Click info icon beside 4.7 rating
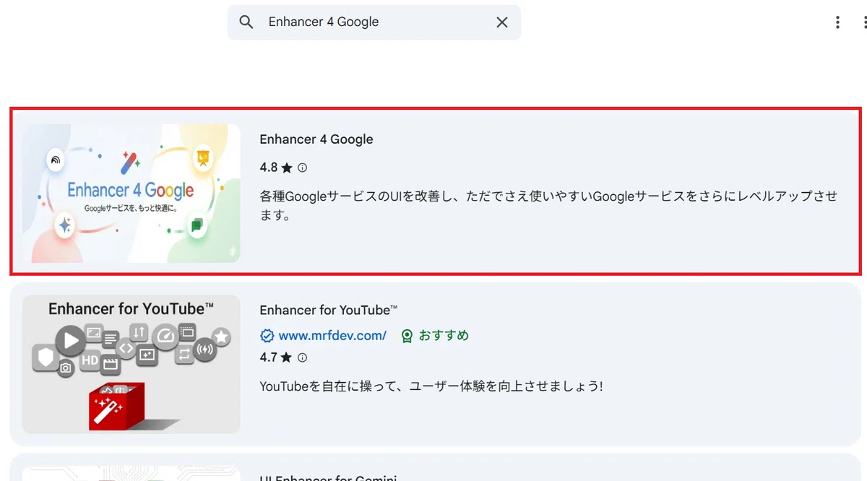Image resolution: width=867 pixels, height=481 pixels. coord(302,357)
